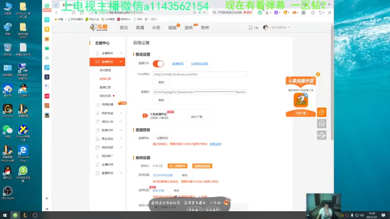
Task: Open 视频 tab in Douyu navigation
Action: click(x=172, y=27)
